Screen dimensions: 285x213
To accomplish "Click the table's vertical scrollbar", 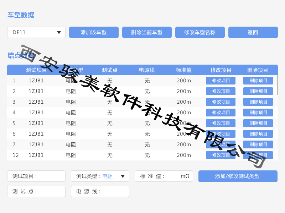I will click(x=277, y=85).
